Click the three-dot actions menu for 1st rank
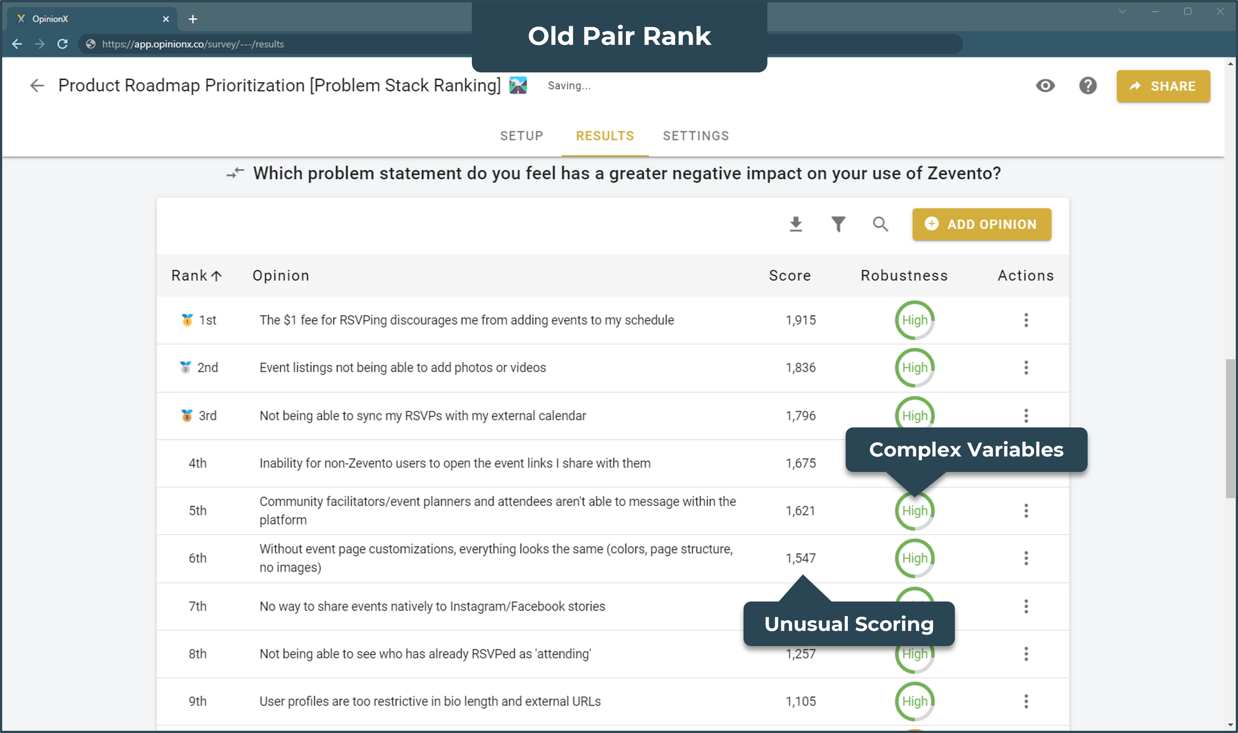Viewport: 1238px width, 733px height. click(x=1026, y=320)
